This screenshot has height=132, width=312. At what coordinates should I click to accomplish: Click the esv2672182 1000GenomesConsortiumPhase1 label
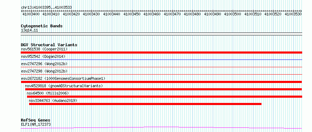click(x=63, y=78)
